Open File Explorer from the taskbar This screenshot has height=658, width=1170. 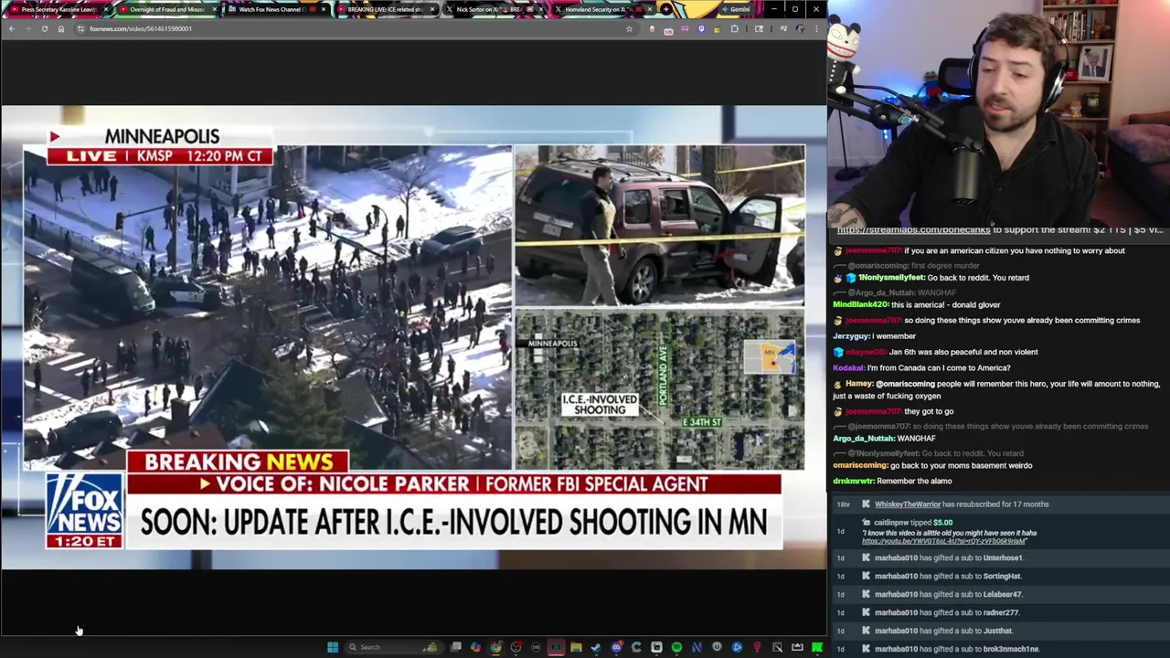[x=576, y=647]
